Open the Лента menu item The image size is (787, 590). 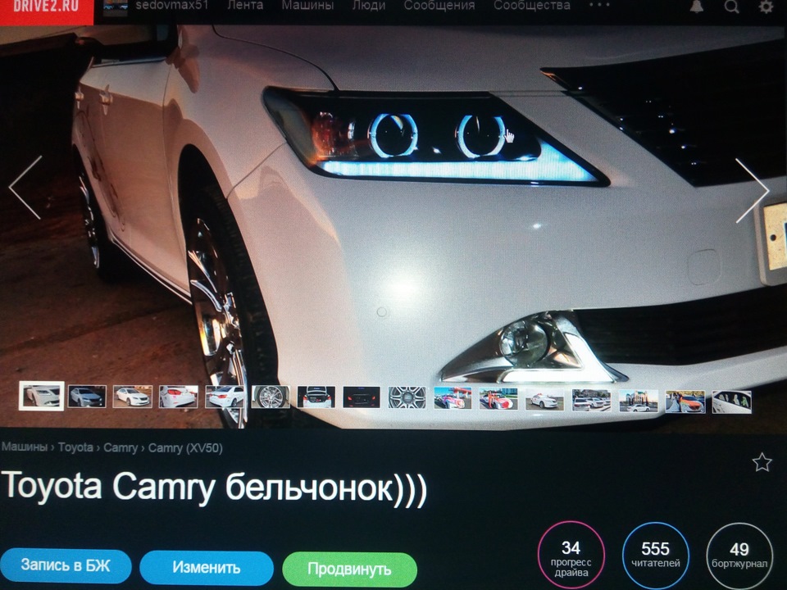(245, 6)
